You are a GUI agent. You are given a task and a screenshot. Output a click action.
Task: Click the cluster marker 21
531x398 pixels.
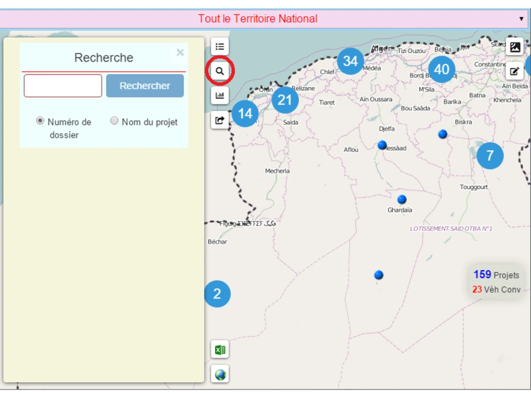pyautogui.click(x=285, y=100)
